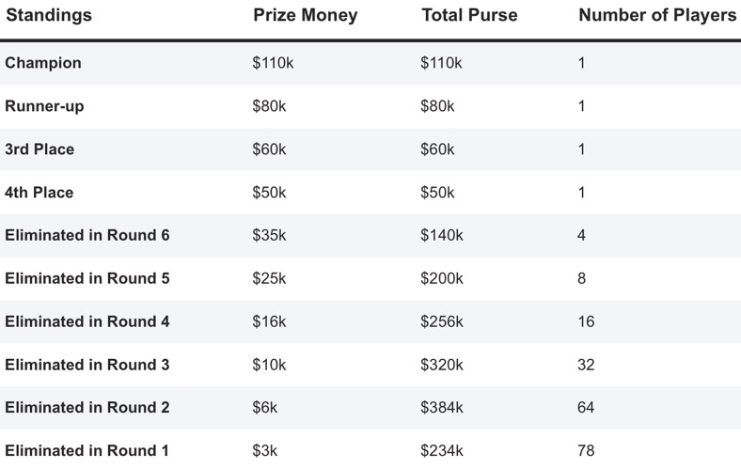
Task: Select the Eliminated in Round 2 label
Action: point(87,408)
